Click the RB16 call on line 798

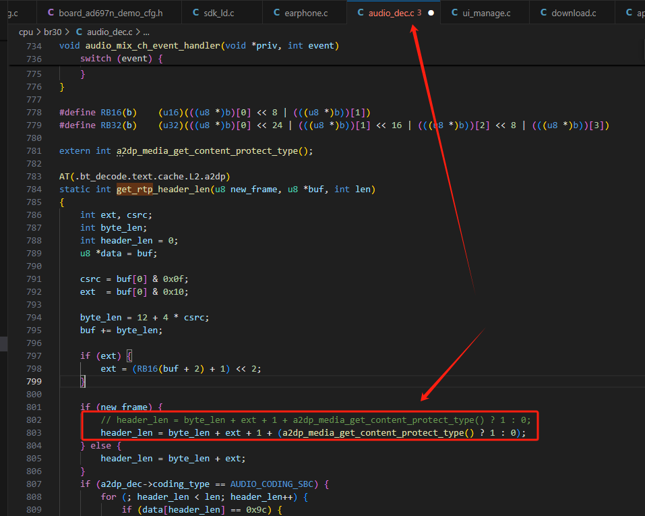click(147, 369)
